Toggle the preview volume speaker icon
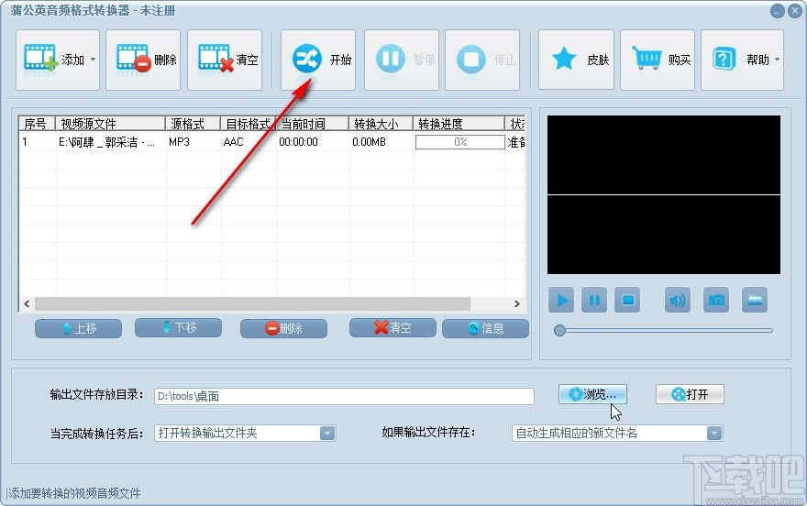This screenshot has height=506, width=807. 678,300
